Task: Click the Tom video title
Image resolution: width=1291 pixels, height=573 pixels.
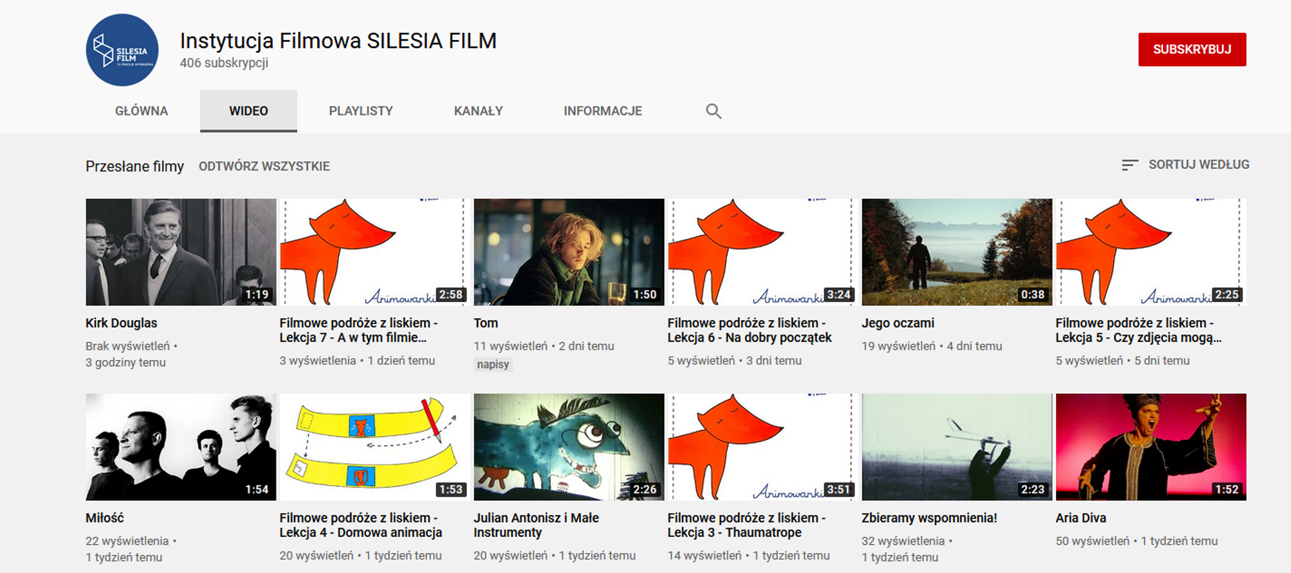Action: (486, 323)
